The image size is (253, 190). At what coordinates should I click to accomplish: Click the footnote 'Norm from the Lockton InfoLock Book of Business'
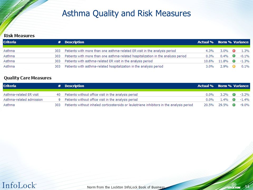tap(126, 187)
